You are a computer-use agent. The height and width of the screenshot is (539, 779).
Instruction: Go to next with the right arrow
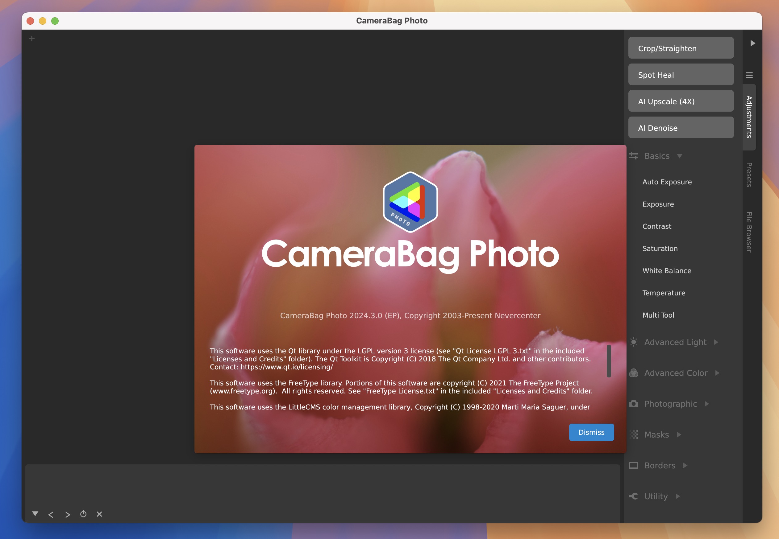68,515
